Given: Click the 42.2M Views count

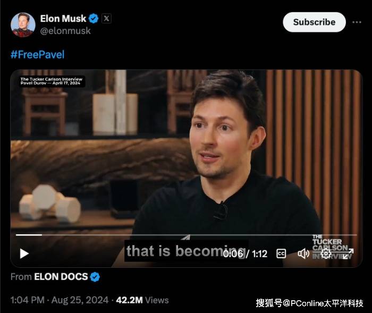Looking at the screenshot, I should coord(142,300).
